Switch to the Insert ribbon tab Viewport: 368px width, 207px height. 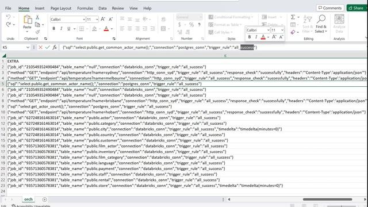click(40, 8)
